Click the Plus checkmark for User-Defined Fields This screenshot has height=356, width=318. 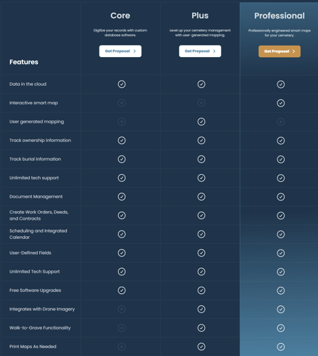coord(201,253)
